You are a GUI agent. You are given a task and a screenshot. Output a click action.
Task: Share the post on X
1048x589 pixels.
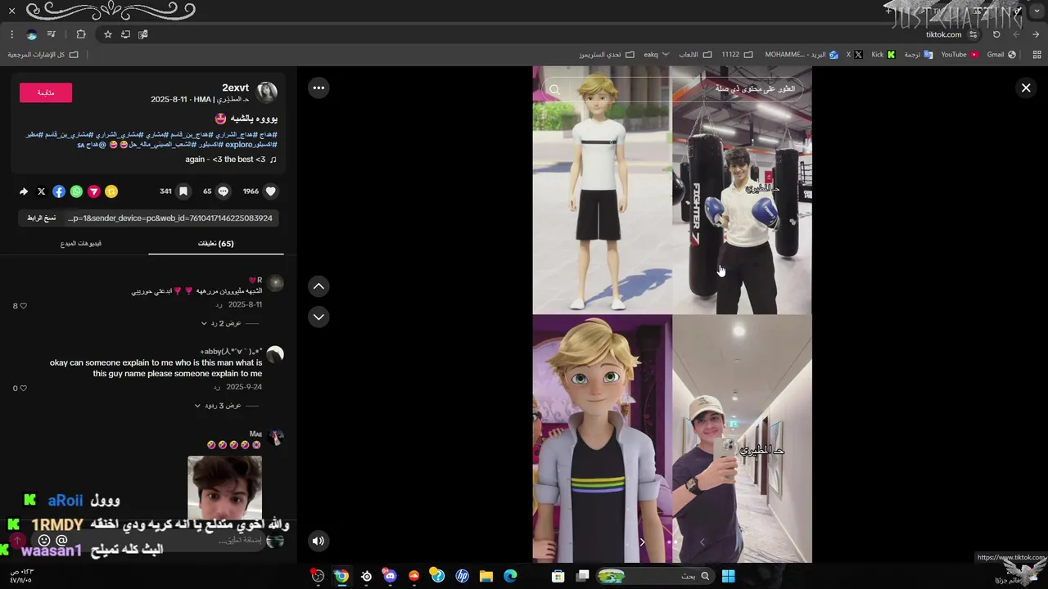(42, 191)
